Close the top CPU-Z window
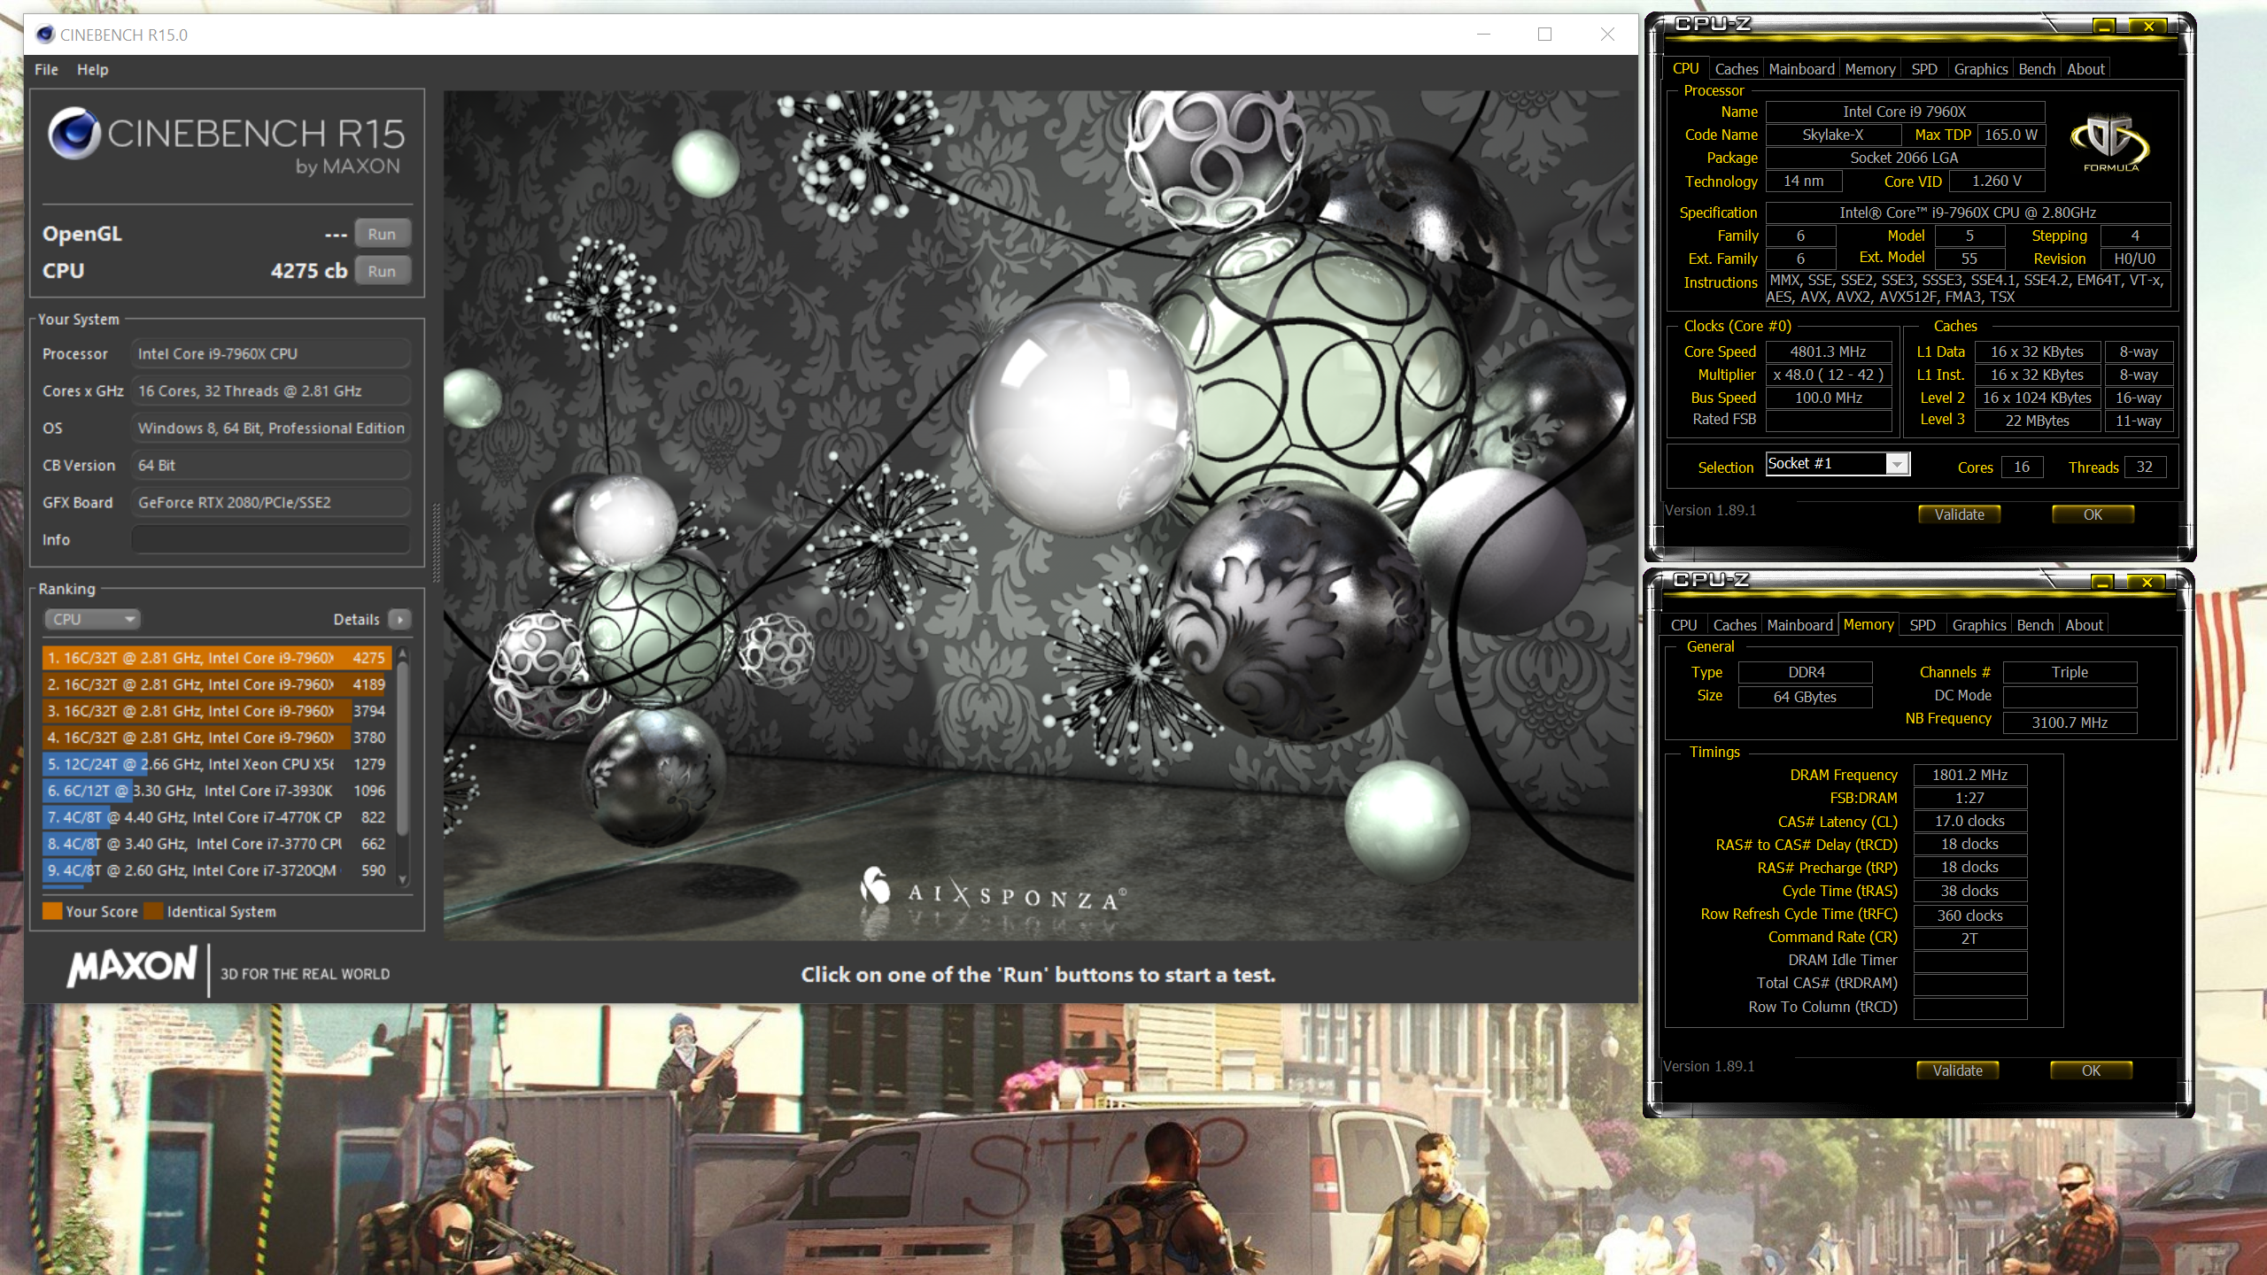Screen dimensions: 2267x1275 [2147, 26]
